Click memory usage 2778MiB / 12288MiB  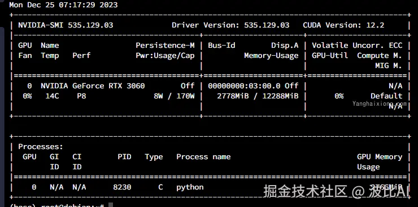pos(258,96)
